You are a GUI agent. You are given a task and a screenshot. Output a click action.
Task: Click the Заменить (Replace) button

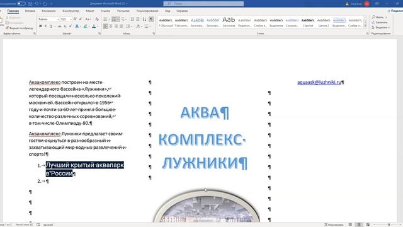tap(380, 23)
